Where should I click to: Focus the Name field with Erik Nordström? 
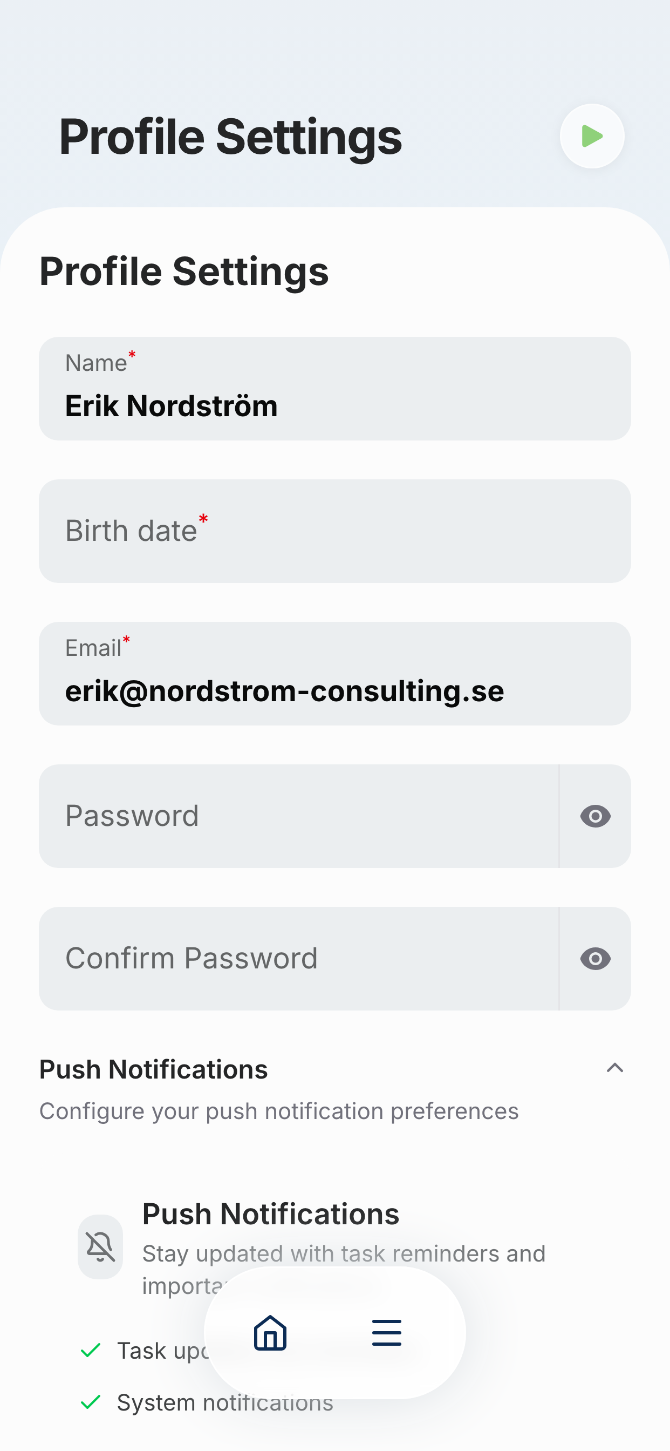tap(334, 389)
